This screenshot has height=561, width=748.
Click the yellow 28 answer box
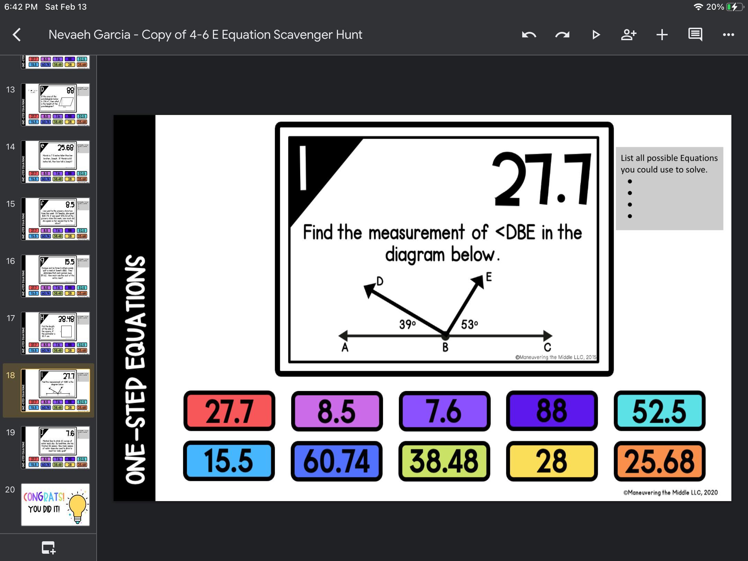[x=552, y=461]
